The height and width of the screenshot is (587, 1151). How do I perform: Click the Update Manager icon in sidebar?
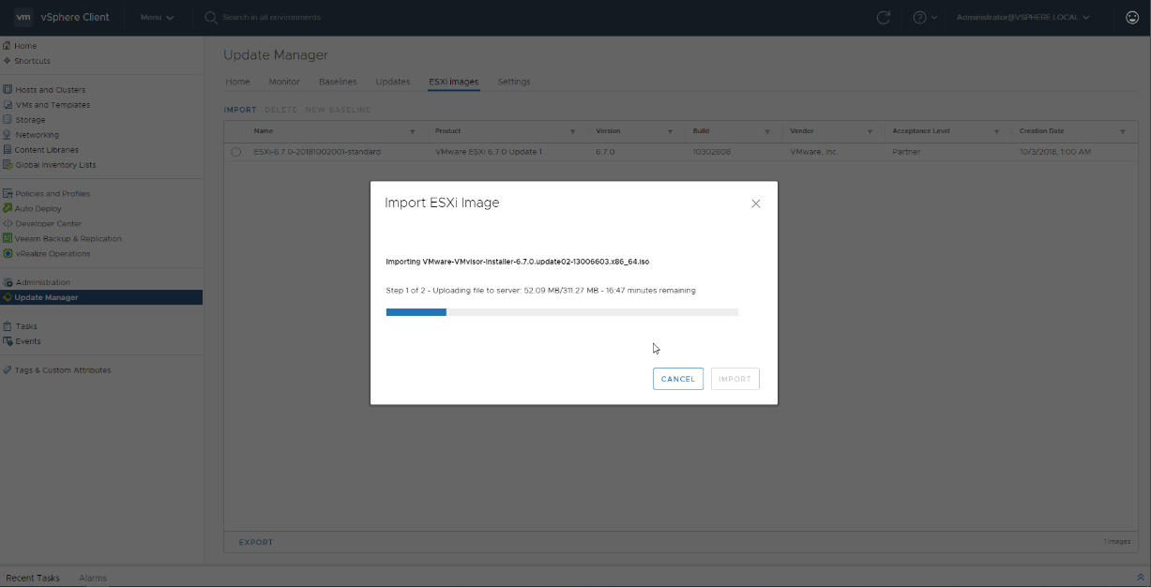pyautogui.click(x=8, y=297)
